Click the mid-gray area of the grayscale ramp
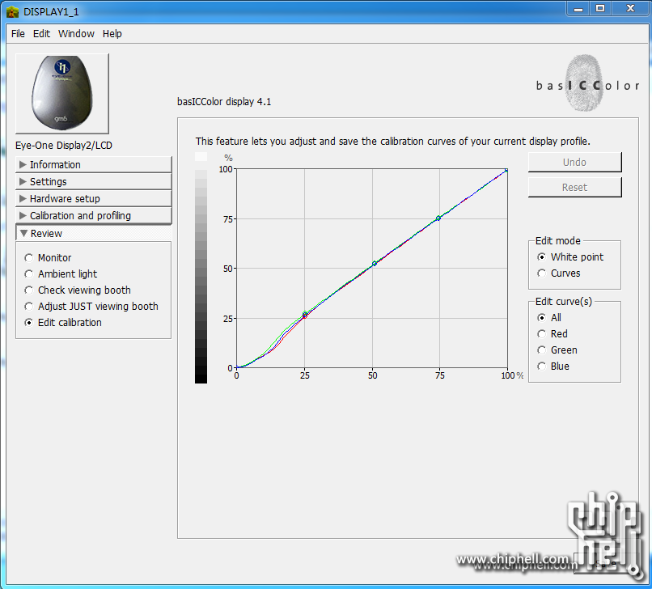 pyautogui.click(x=201, y=270)
